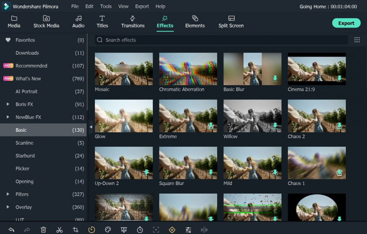367x234 pixels.
Task: Download the Square Blur effect
Action: pos(211,172)
